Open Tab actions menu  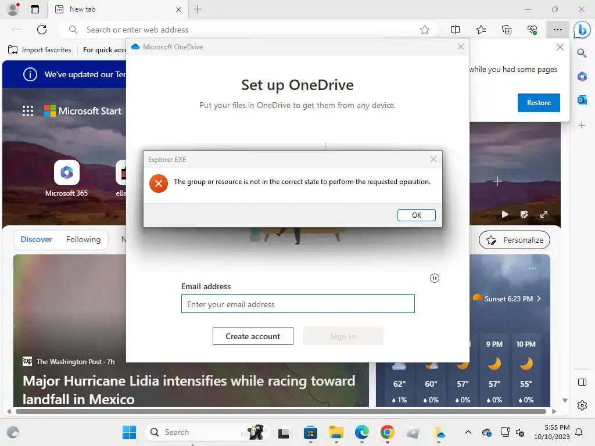[34, 9]
